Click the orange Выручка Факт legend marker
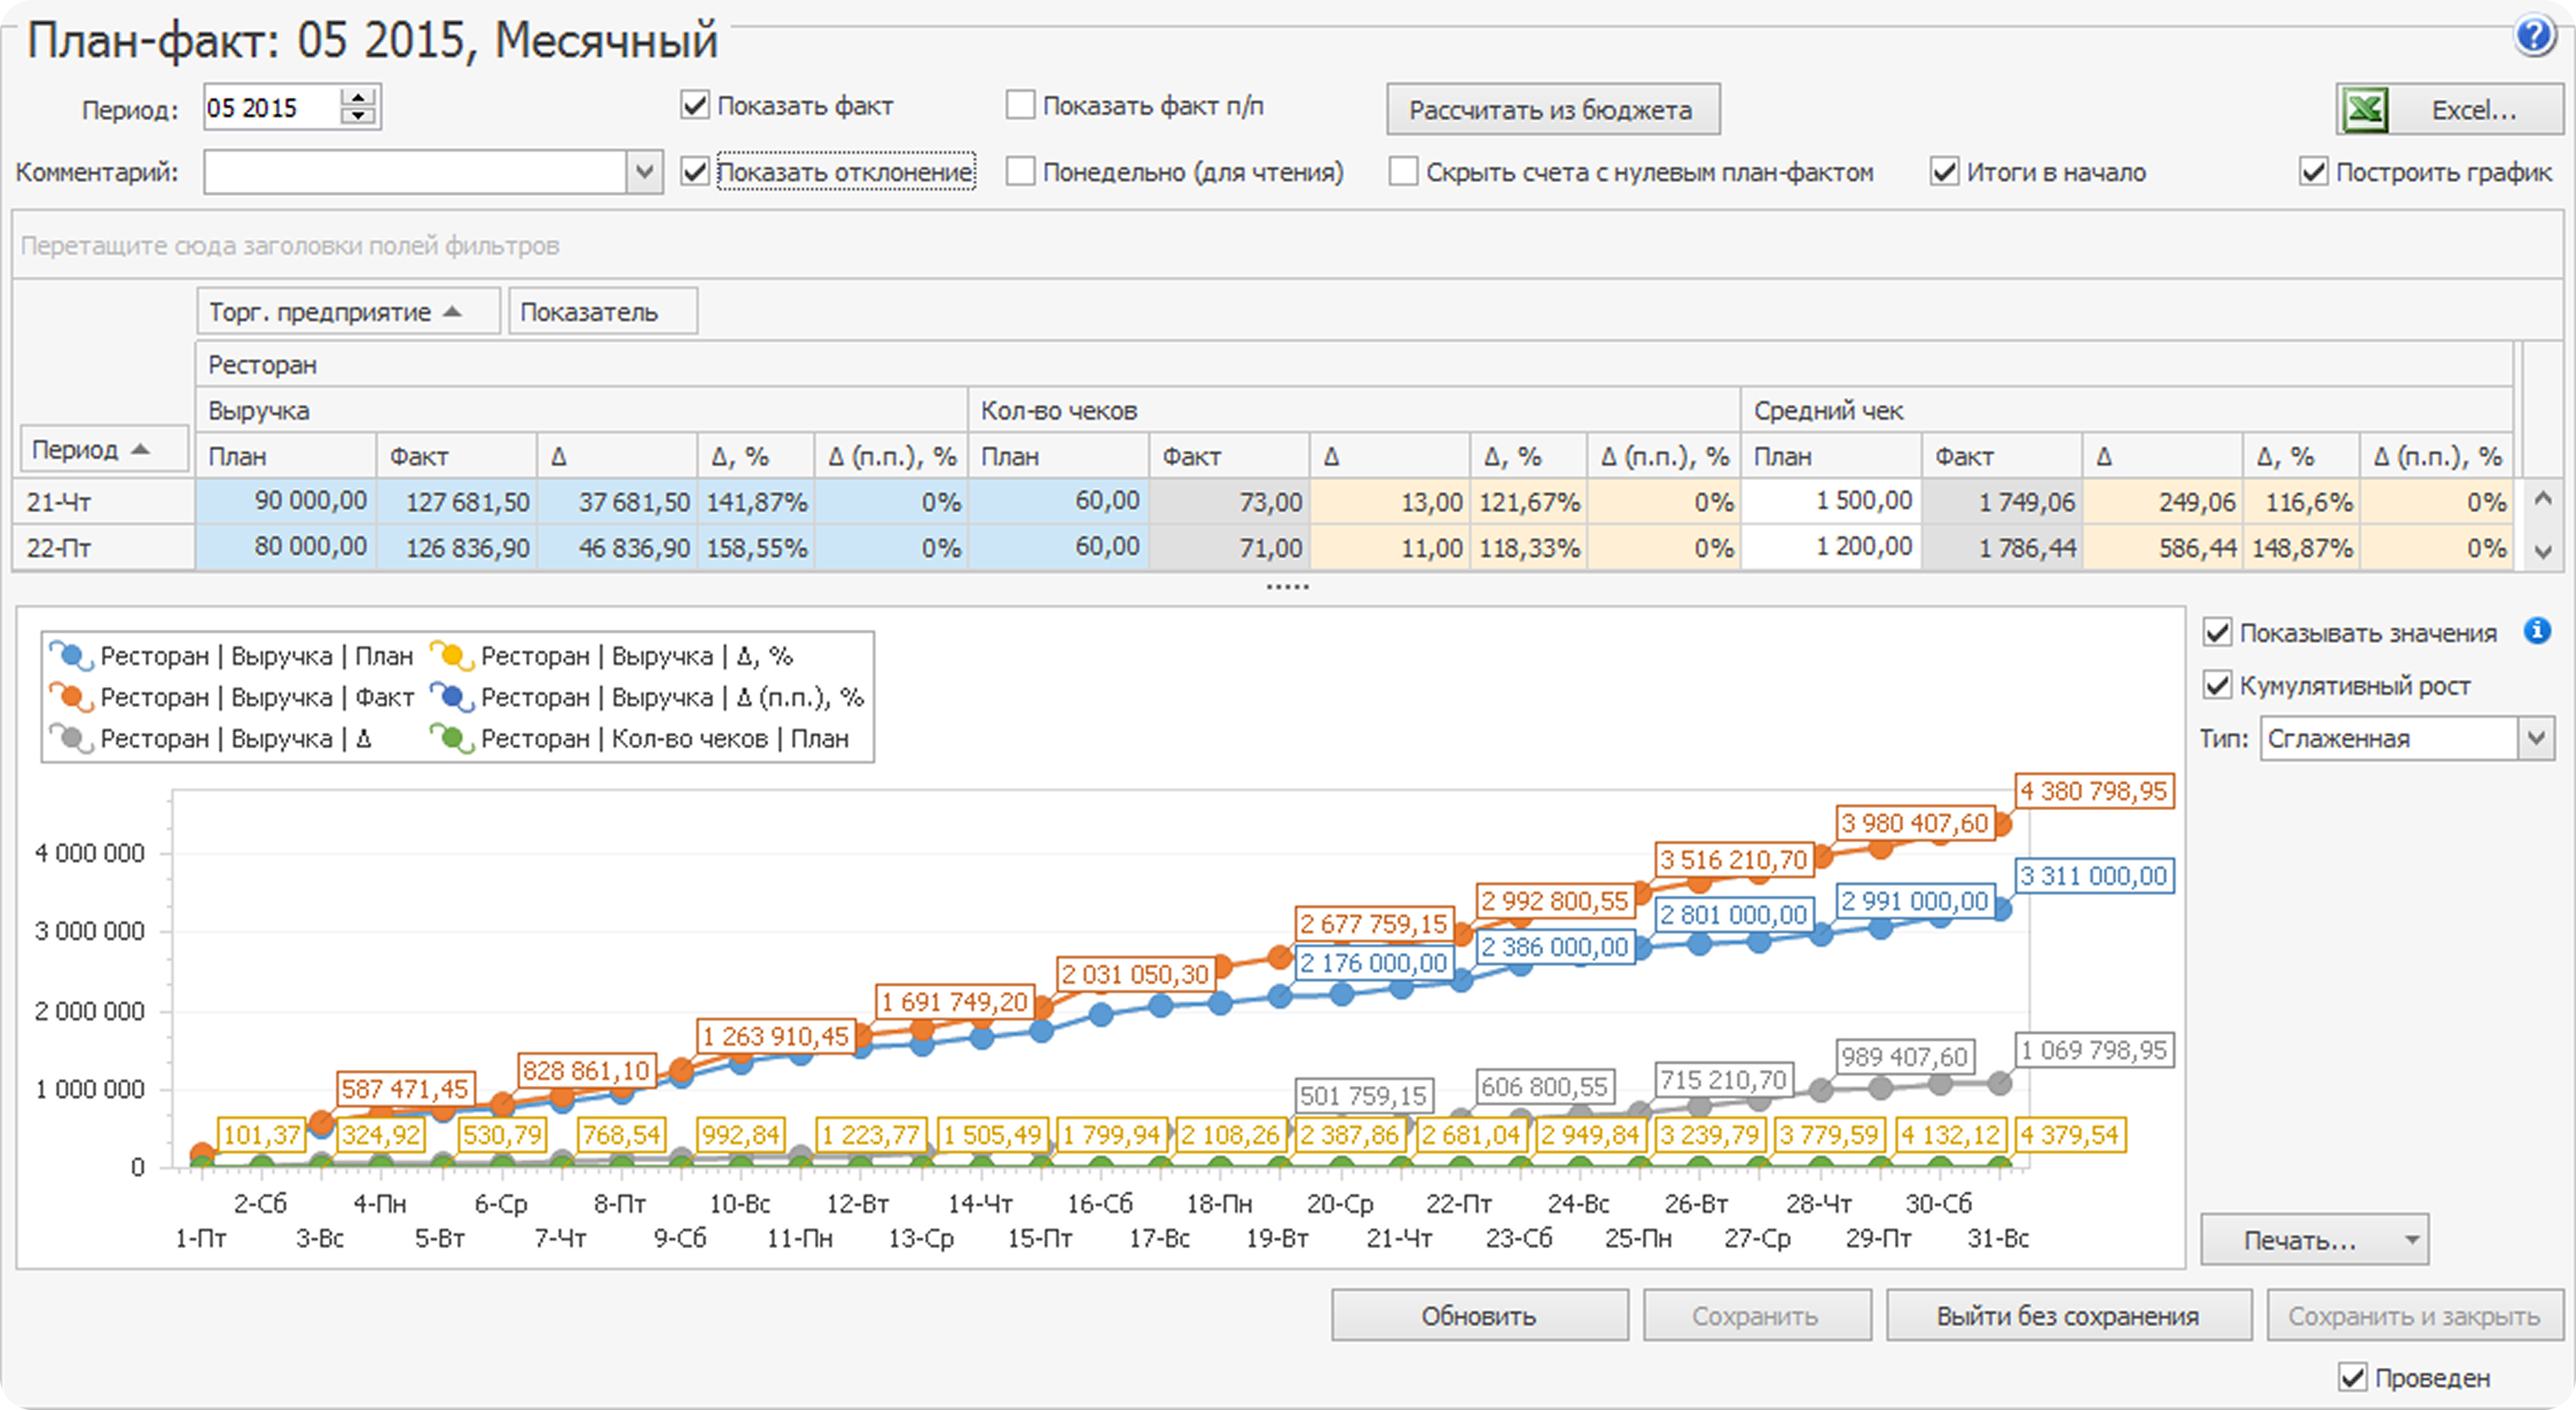The height and width of the screenshot is (1410, 2576). [71, 697]
